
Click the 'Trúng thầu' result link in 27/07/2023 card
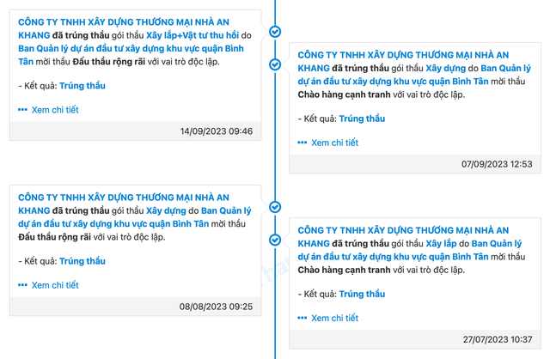click(362, 294)
